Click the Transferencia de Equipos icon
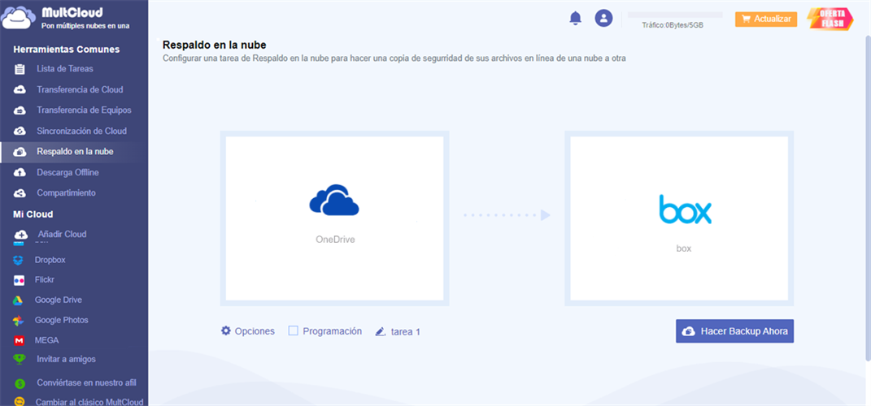Viewport: 871px width, 406px height. (20, 110)
